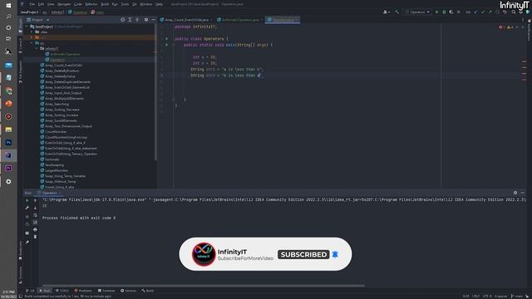Open the Build tool window
532x299 pixels.
148,291
